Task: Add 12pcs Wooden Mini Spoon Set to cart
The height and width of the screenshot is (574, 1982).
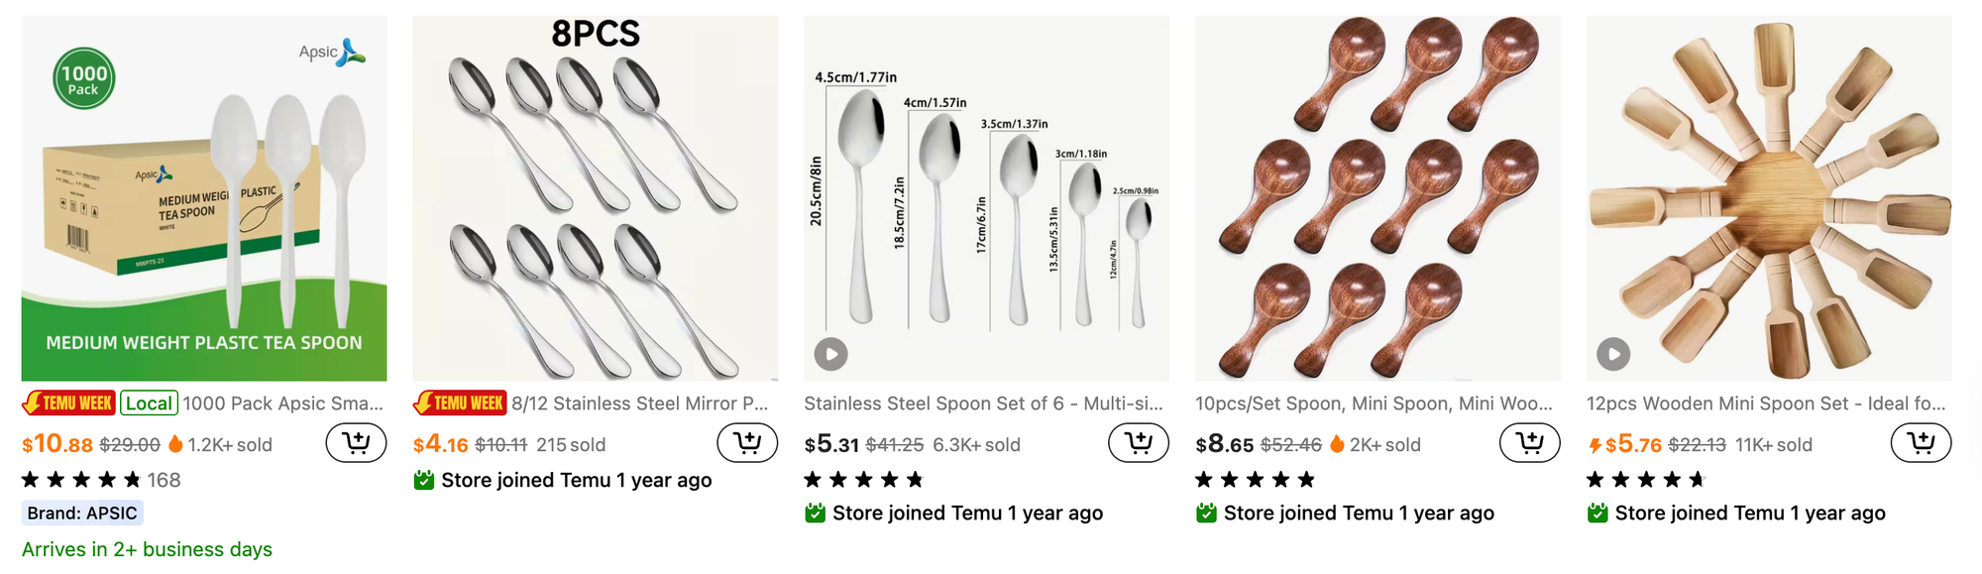Action: click(1921, 442)
